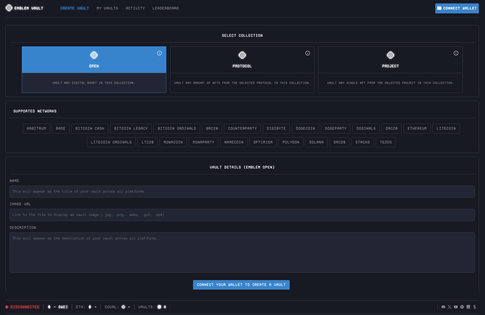The image size is (485, 315).
Task: Select the SRC20 network chip
Action: pyautogui.click(x=339, y=142)
